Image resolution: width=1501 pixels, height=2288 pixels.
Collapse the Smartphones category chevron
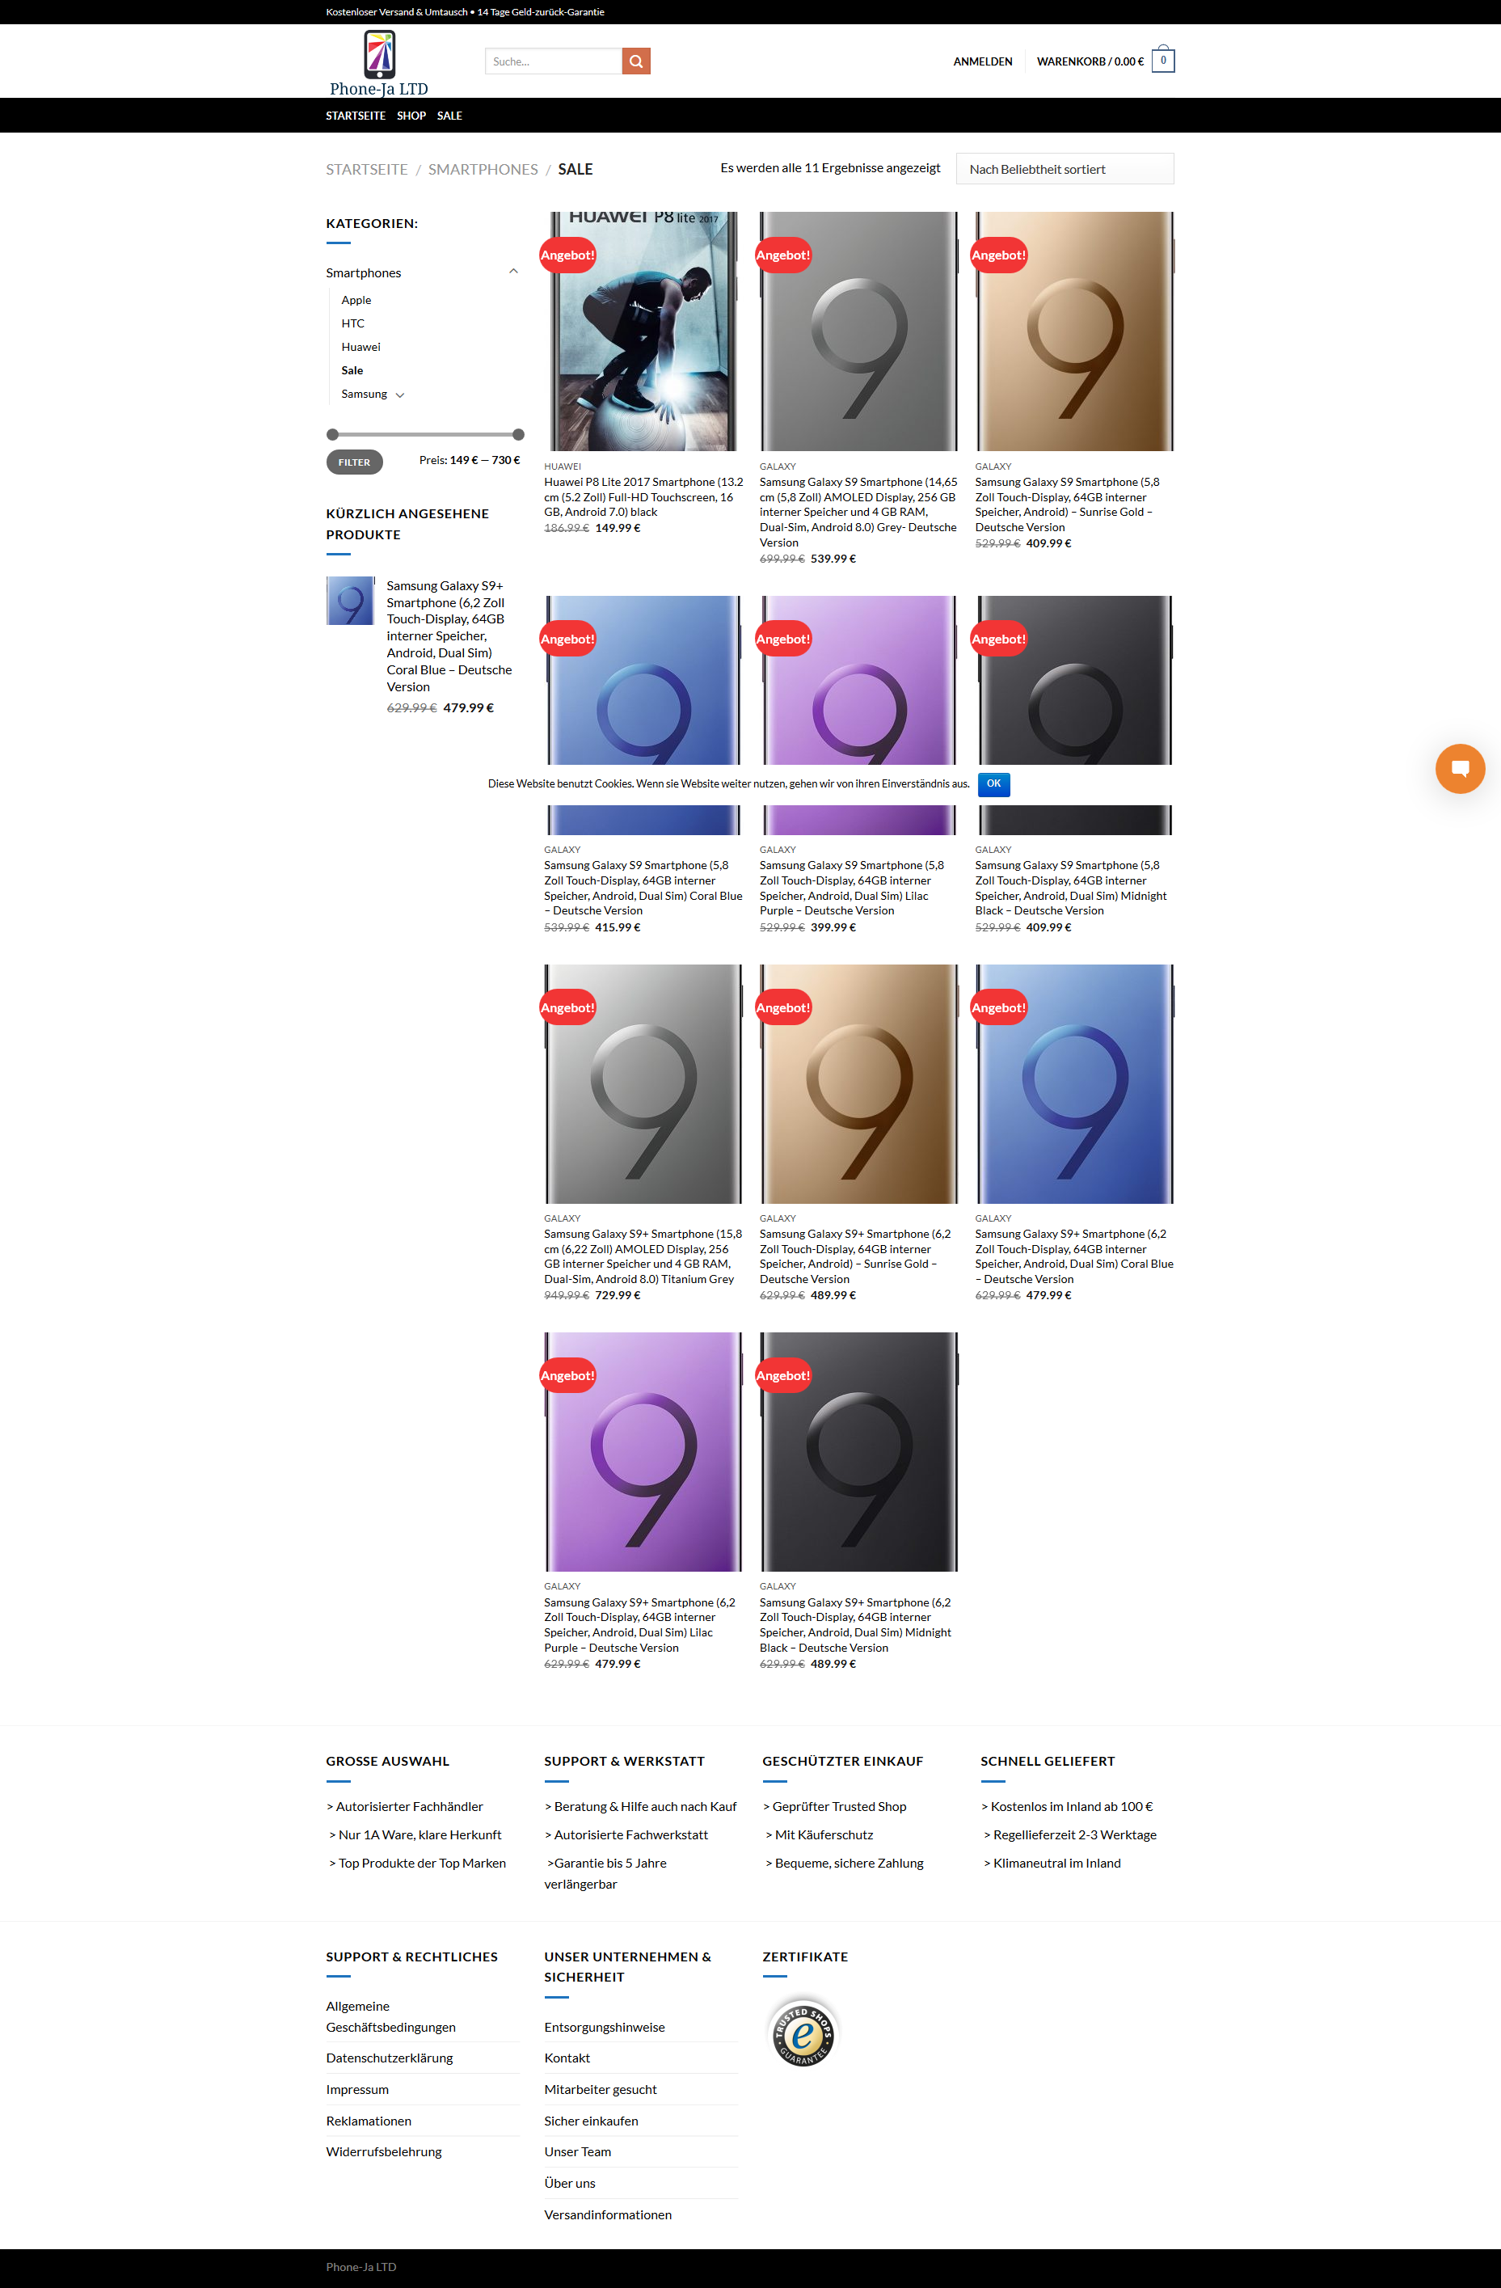coord(513,272)
